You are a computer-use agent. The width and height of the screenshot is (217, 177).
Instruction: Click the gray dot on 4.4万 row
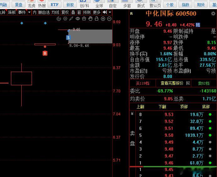(x=210, y=142)
